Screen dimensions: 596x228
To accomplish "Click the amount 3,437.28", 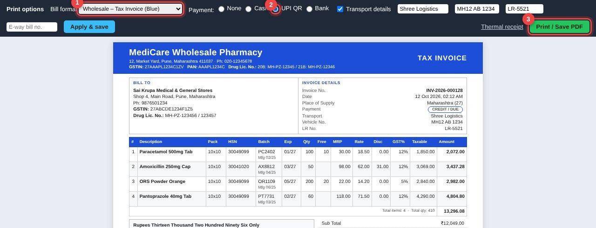I will (x=455, y=167).
